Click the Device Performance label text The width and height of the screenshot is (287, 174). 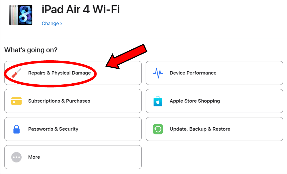[193, 73]
